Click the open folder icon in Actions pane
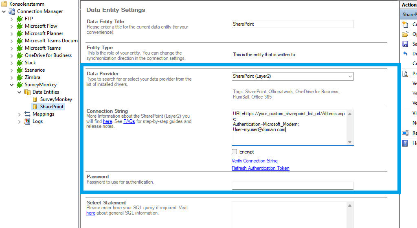Screen dimensions: 417x228 [405, 34]
